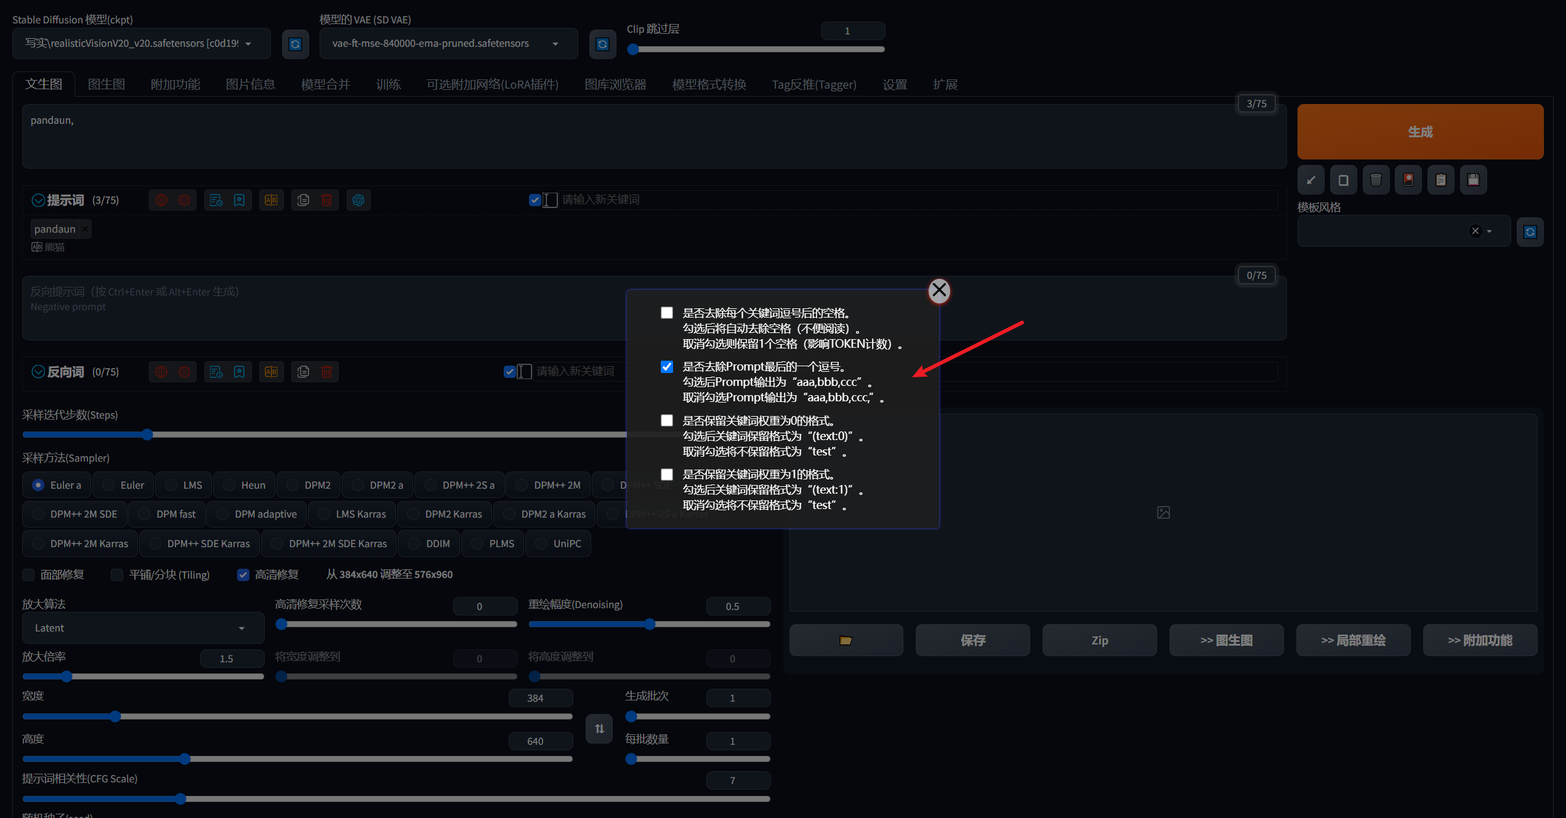Uncheck remove last Prompt comma option
1566x818 pixels.
click(x=667, y=367)
